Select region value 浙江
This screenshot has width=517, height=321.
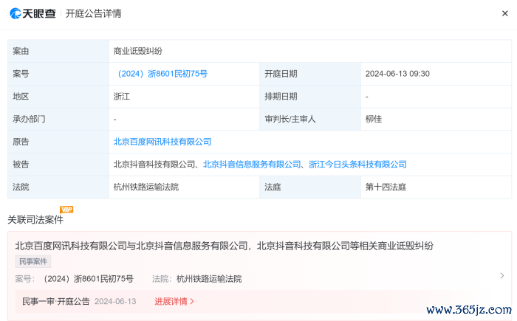pos(122,97)
